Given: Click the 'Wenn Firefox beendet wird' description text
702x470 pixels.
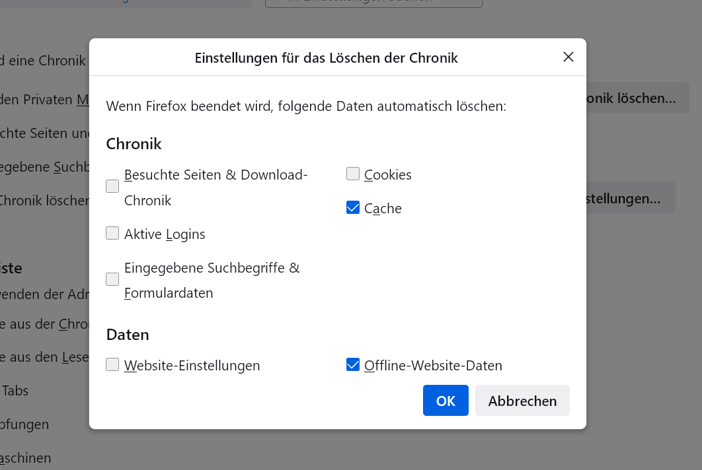Looking at the screenshot, I should 306,106.
